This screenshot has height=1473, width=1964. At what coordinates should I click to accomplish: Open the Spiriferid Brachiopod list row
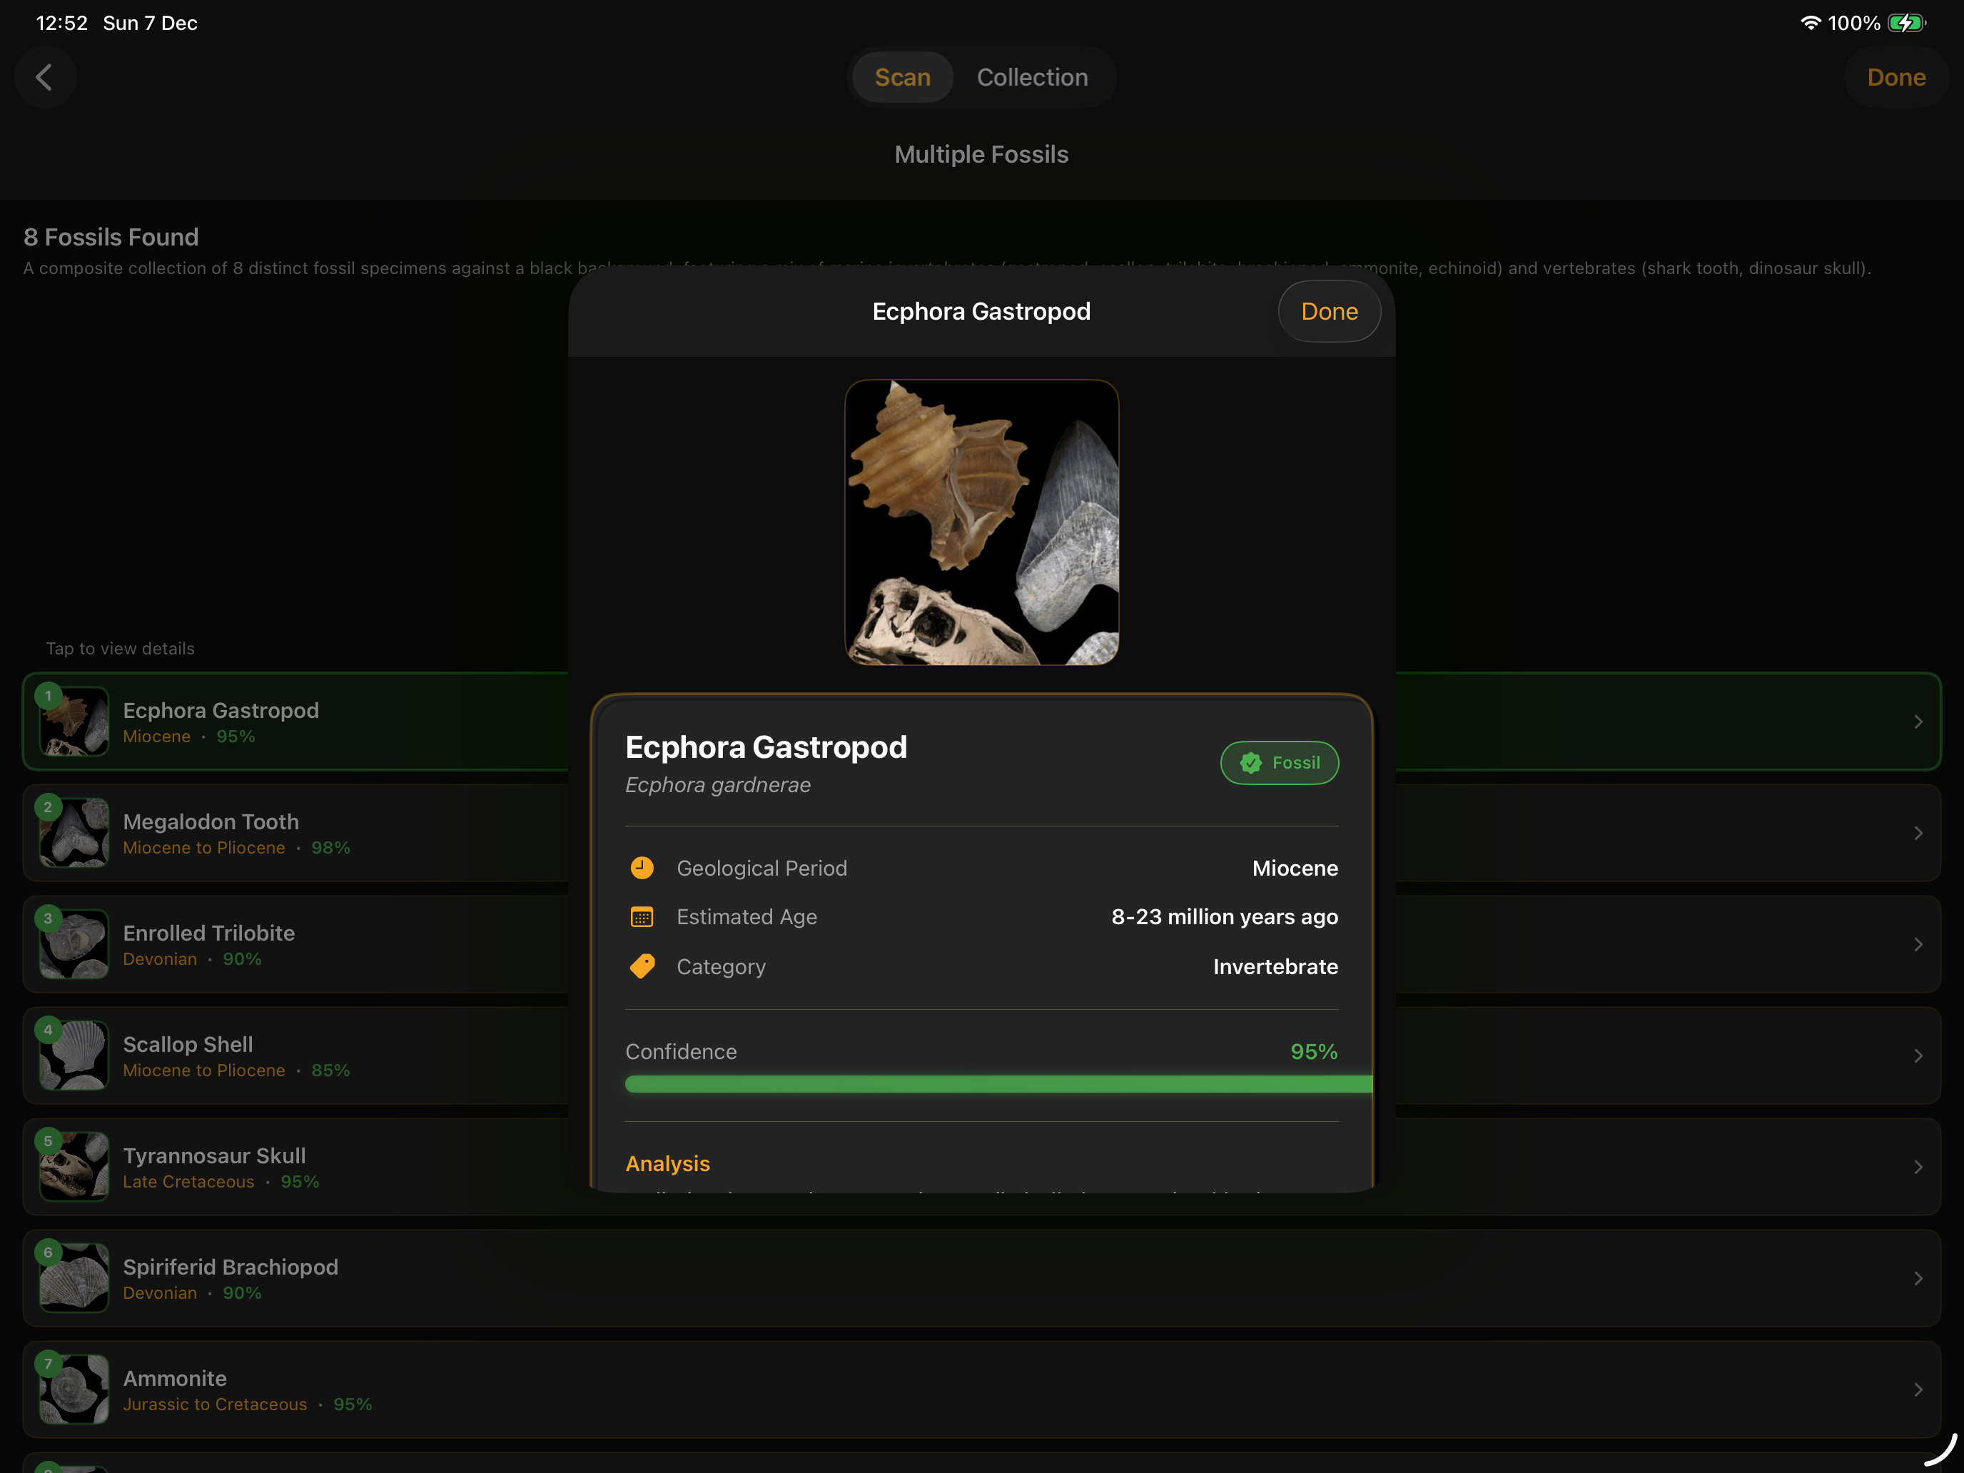point(982,1279)
